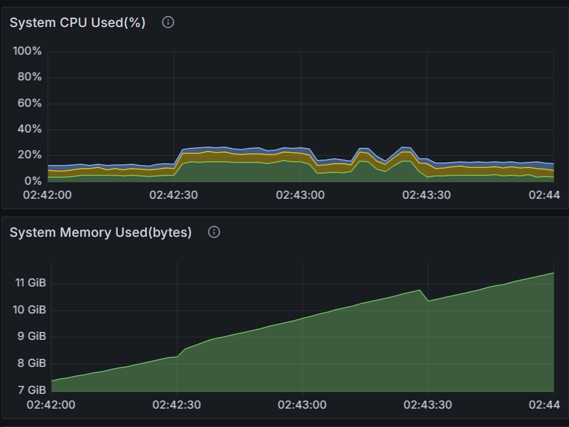Click the 100% label on CPU y-axis
This screenshot has height=427, width=569.
pyautogui.click(x=27, y=51)
